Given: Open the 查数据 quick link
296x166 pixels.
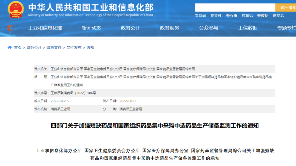Looking at the screenshot, I should [x=263, y=16].
